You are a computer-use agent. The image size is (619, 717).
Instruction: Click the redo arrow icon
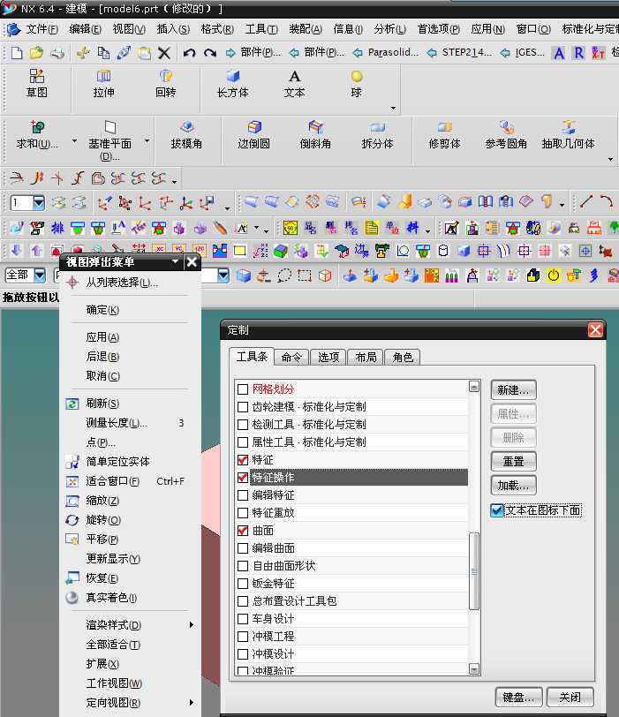210,53
